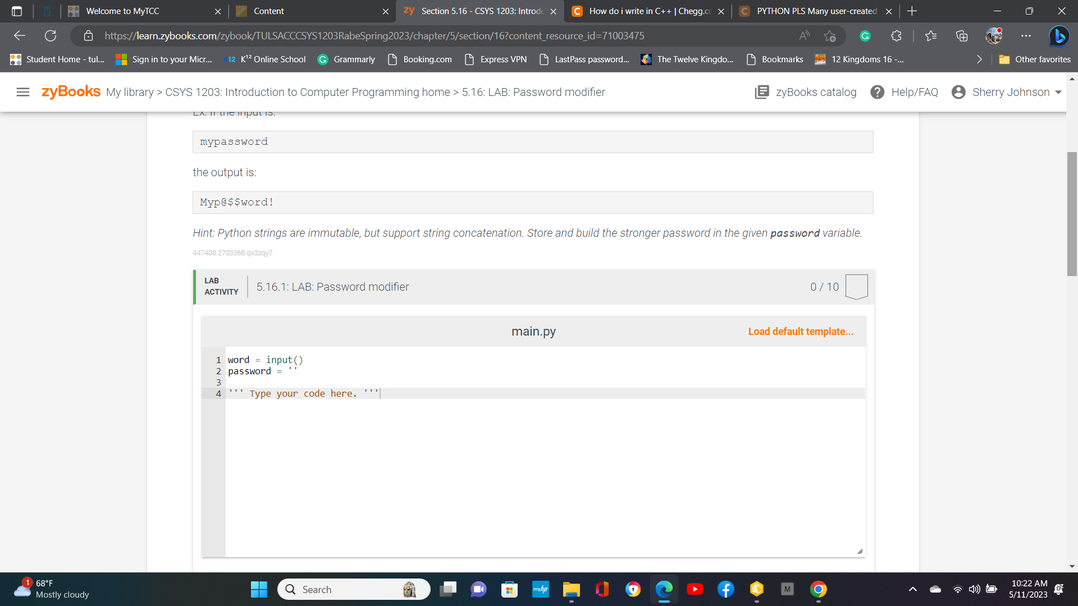Expand the favorites bar overflow chevron
The width and height of the screenshot is (1078, 606).
(x=979, y=59)
